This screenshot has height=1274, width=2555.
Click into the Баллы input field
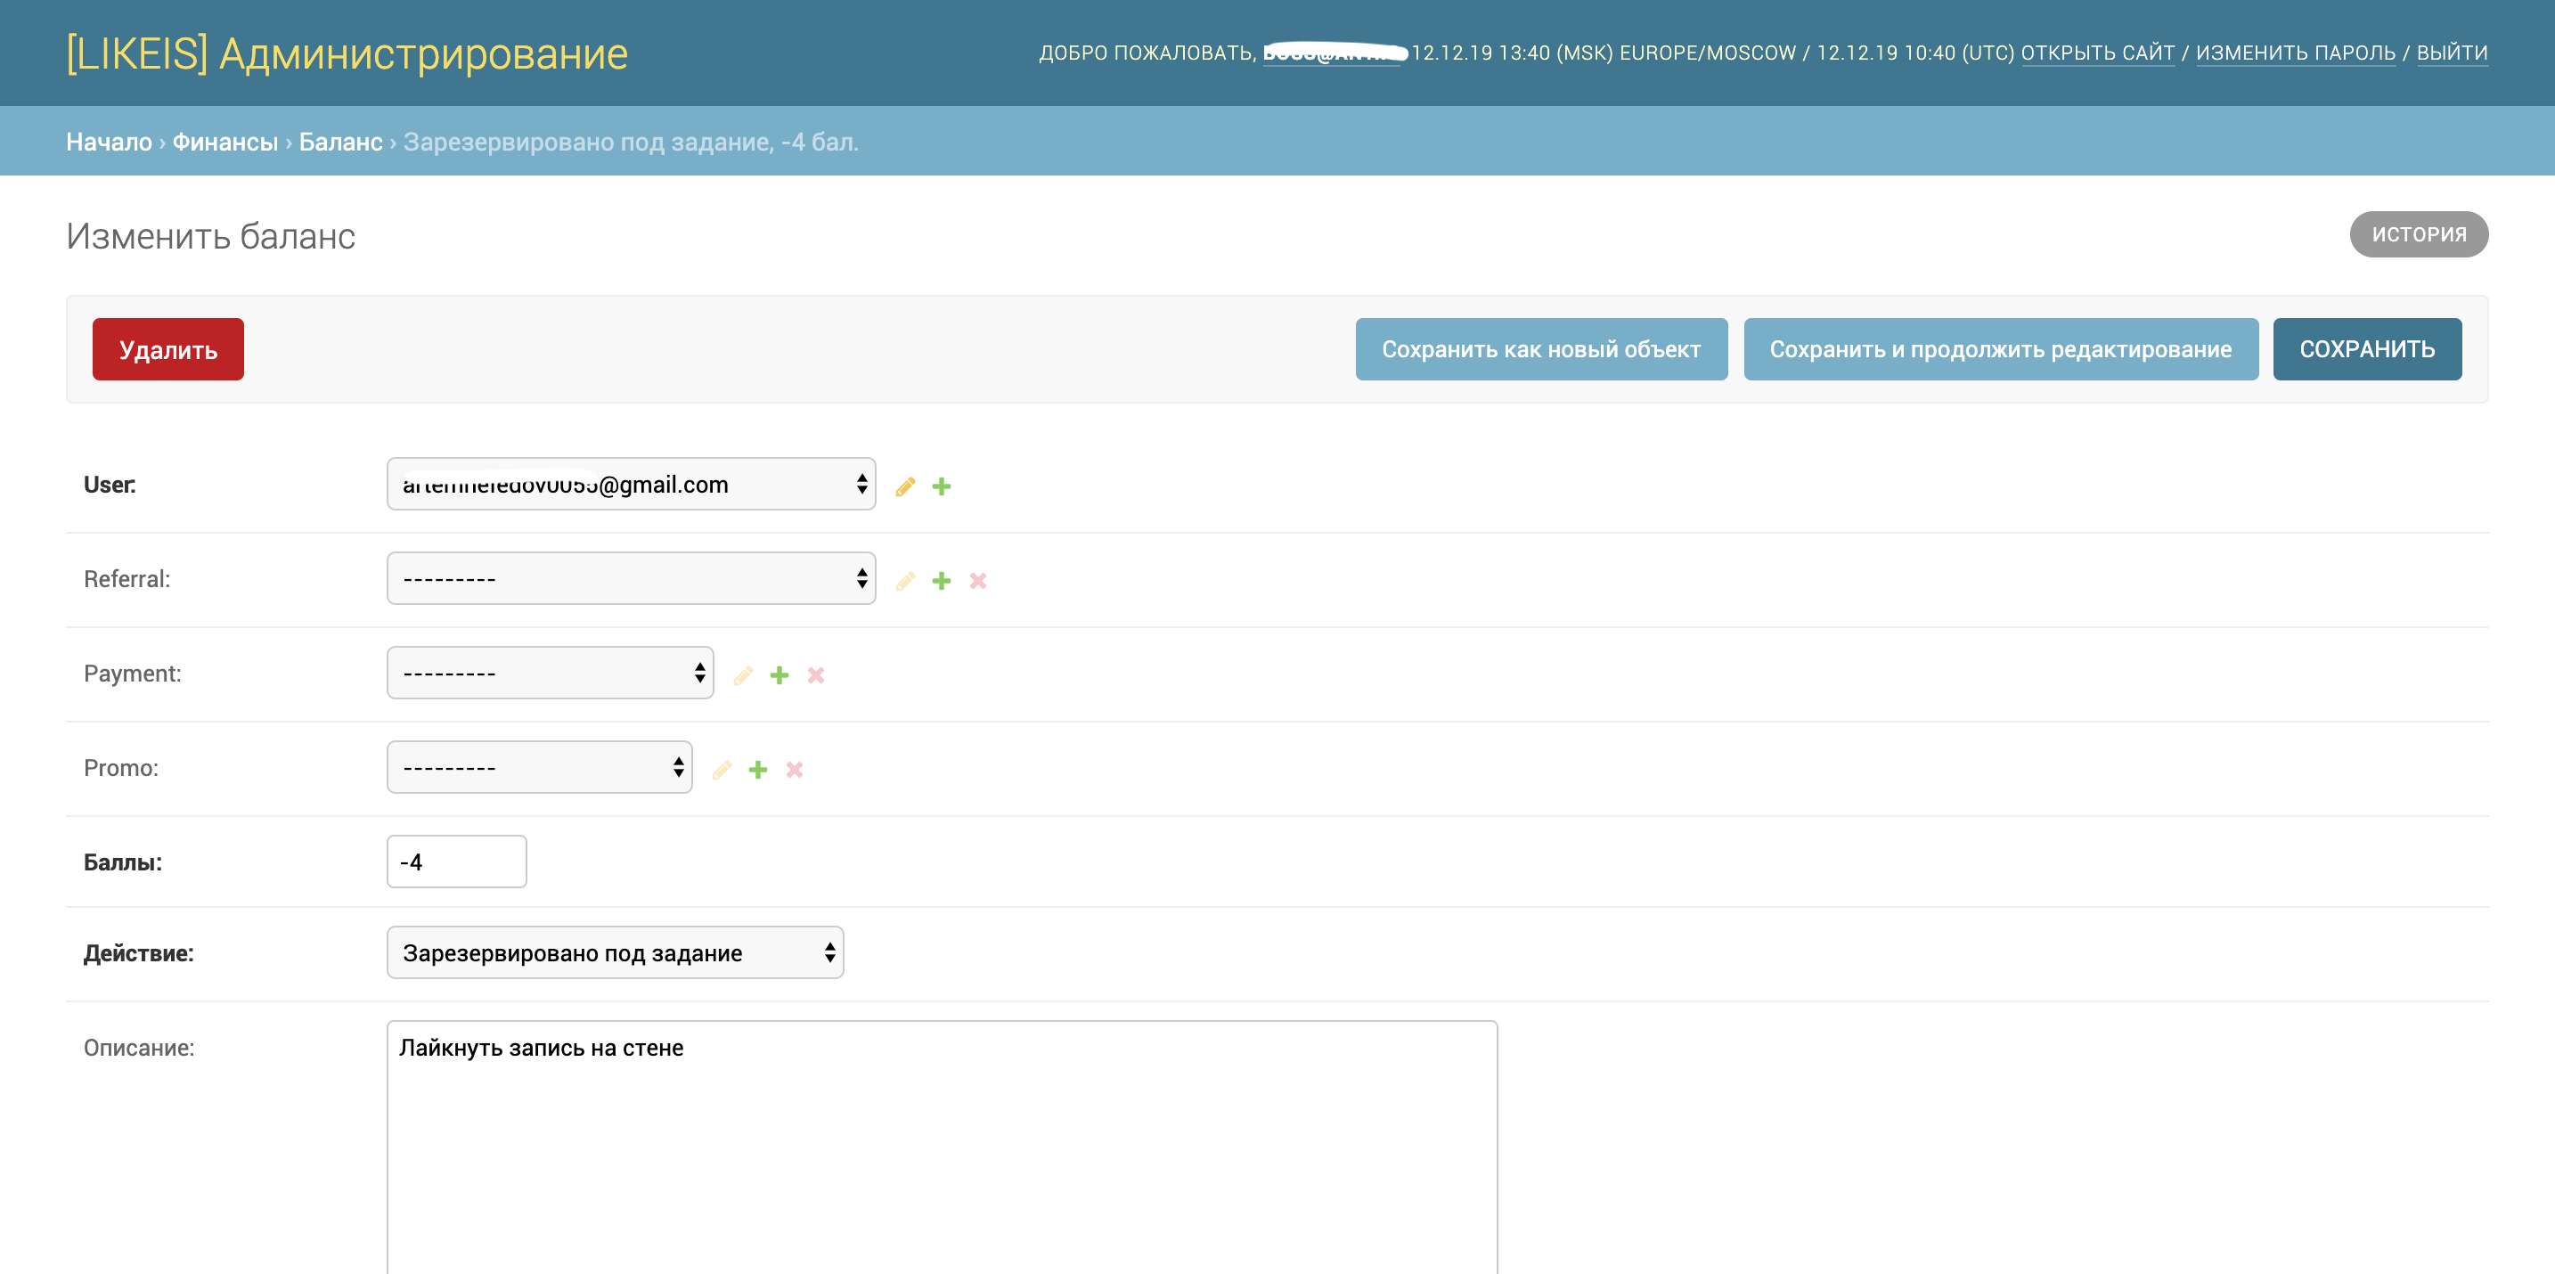click(x=456, y=862)
